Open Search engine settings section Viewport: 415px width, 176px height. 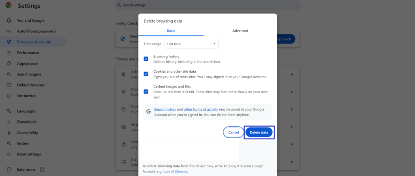(29, 74)
